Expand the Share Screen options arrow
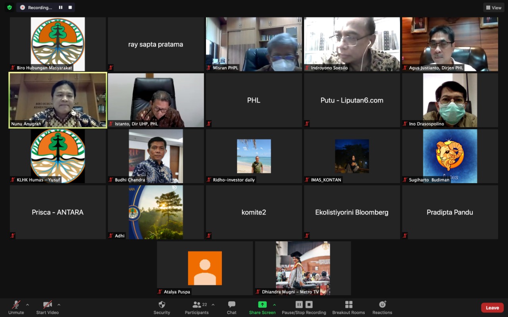 point(274,305)
